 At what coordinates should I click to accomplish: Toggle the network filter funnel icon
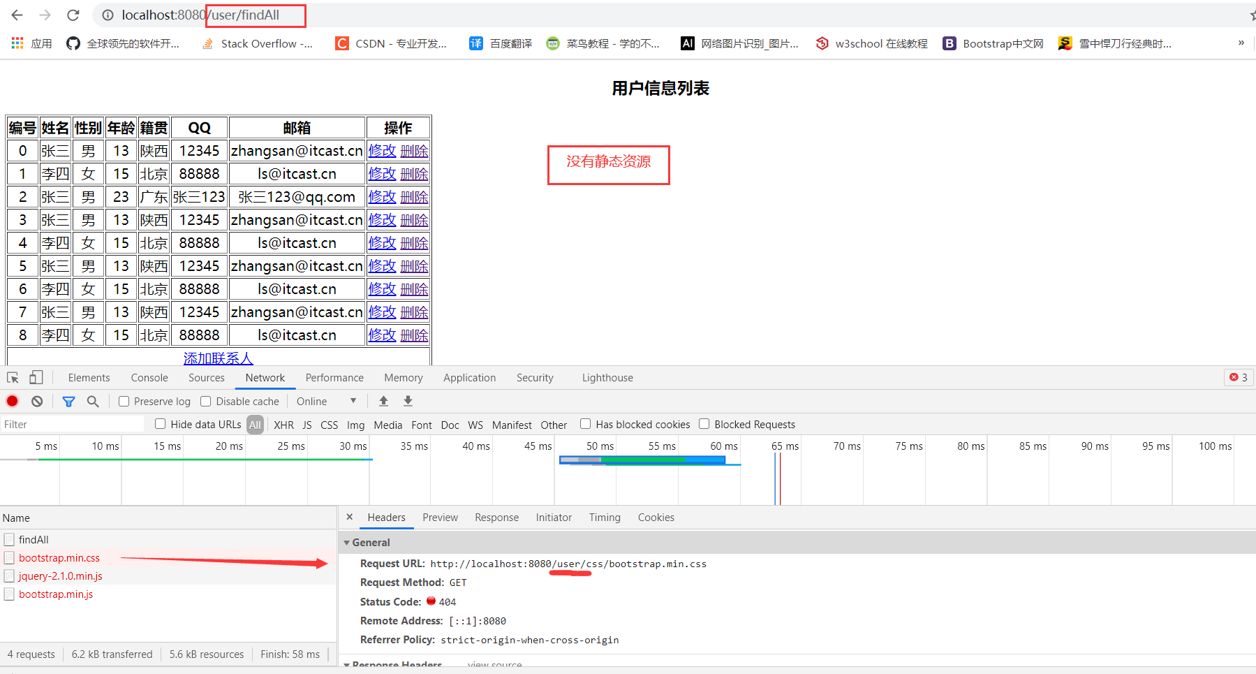(x=68, y=402)
